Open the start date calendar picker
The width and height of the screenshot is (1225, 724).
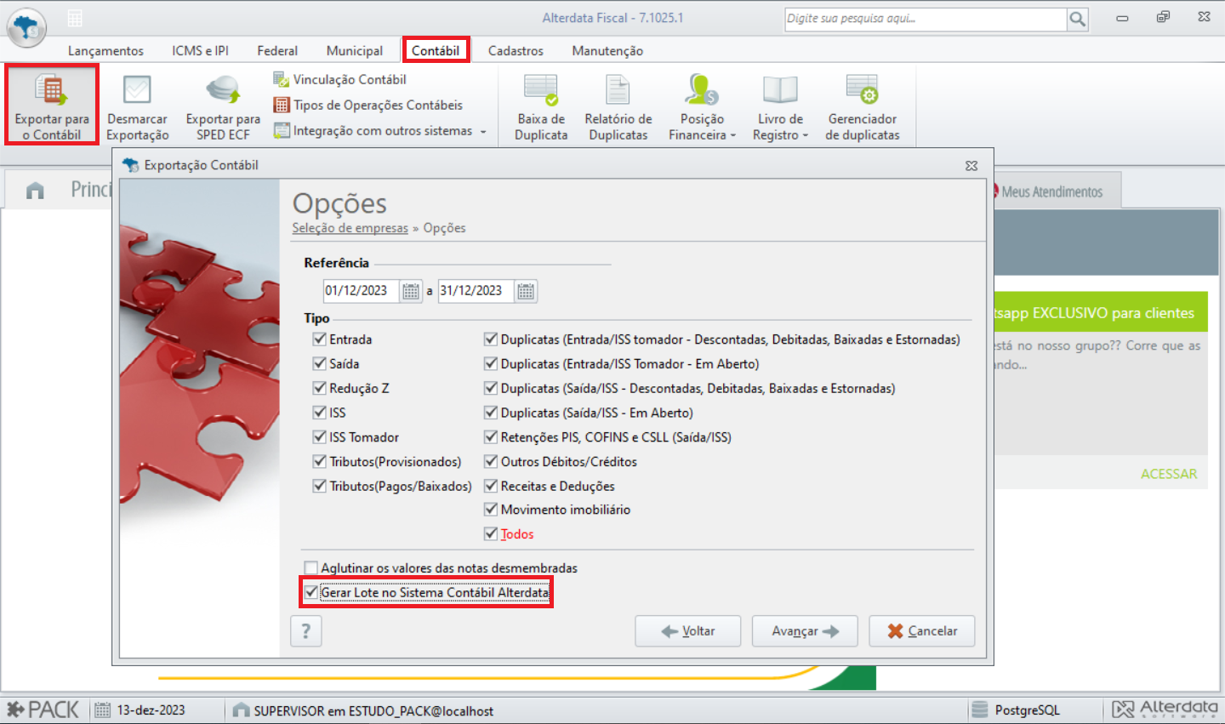(411, 291)
